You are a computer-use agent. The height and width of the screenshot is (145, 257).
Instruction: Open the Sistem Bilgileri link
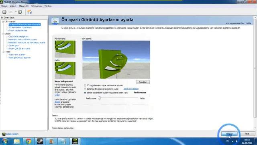point(12,134)
